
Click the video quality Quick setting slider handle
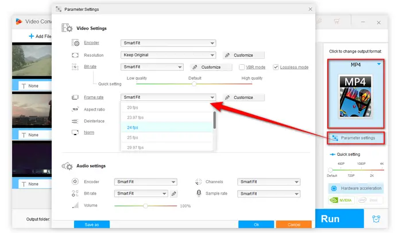[x=194, y=84]
